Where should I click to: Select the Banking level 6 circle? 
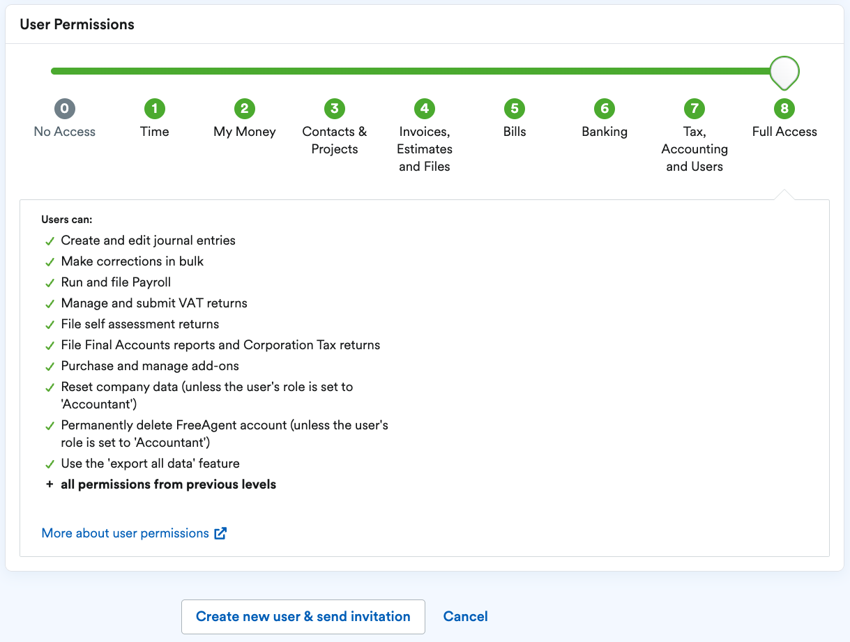[x=604, y=109]
